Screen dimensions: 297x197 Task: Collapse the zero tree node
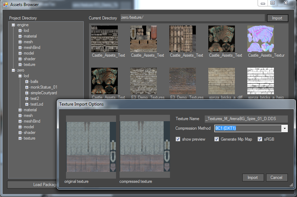(x=13, y=70)
